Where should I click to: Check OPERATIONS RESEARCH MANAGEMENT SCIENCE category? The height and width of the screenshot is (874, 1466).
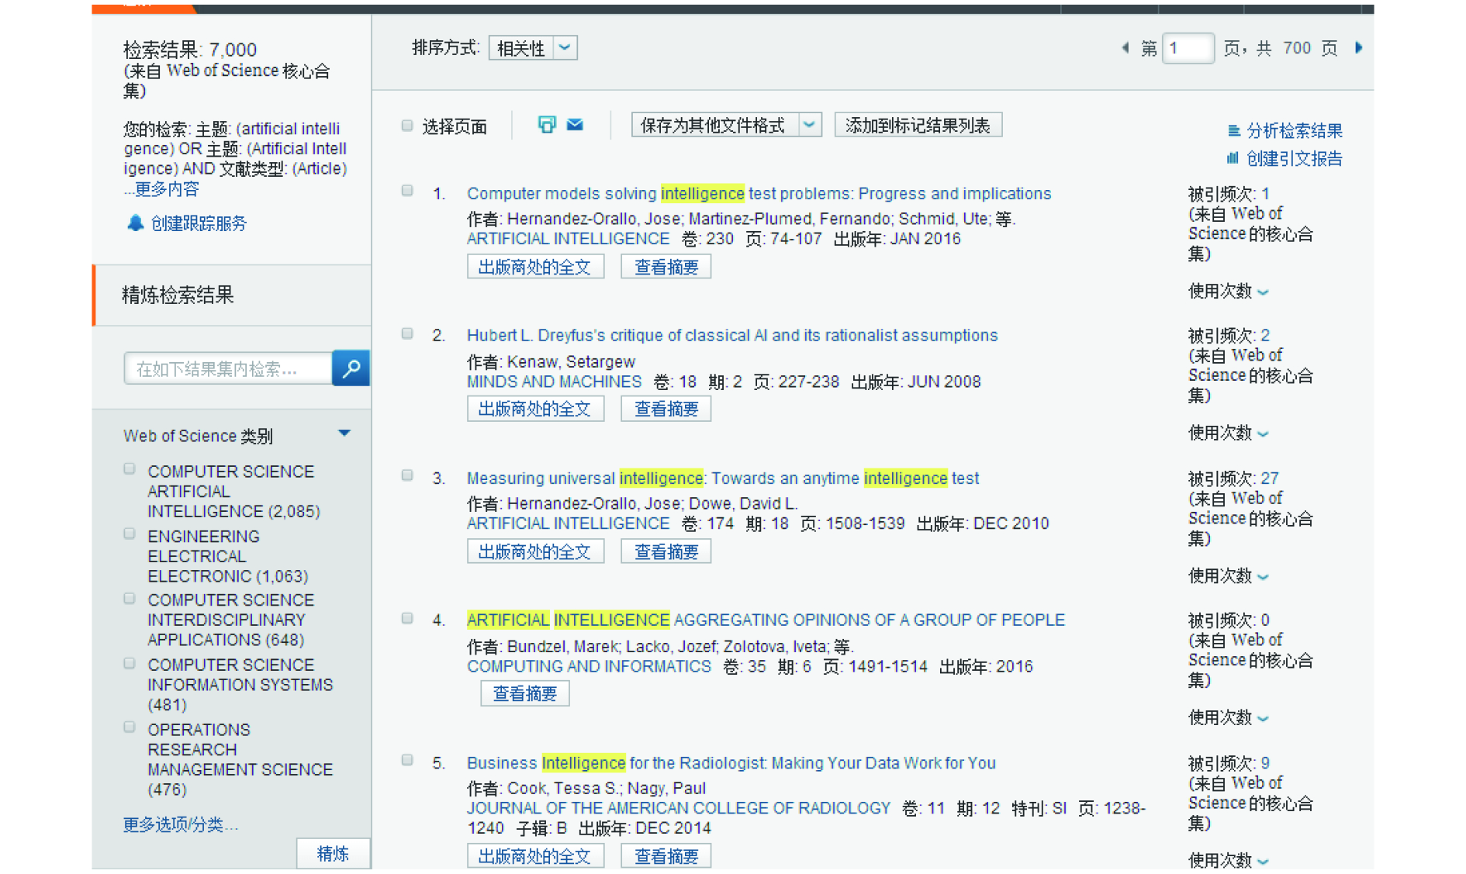(x=130, y=727)
